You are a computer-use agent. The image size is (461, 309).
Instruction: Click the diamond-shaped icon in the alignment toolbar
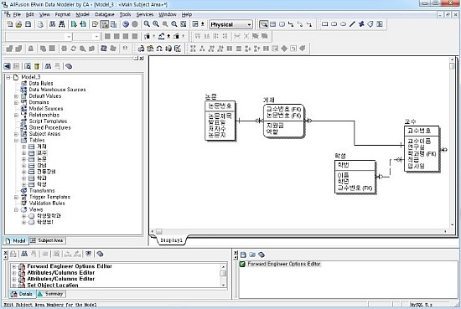tap(284, 49)
